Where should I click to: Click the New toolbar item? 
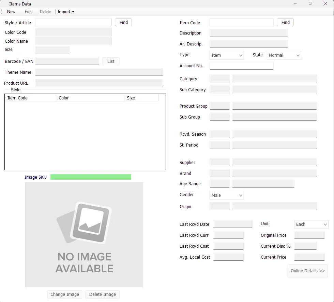[x=11, y=12]
